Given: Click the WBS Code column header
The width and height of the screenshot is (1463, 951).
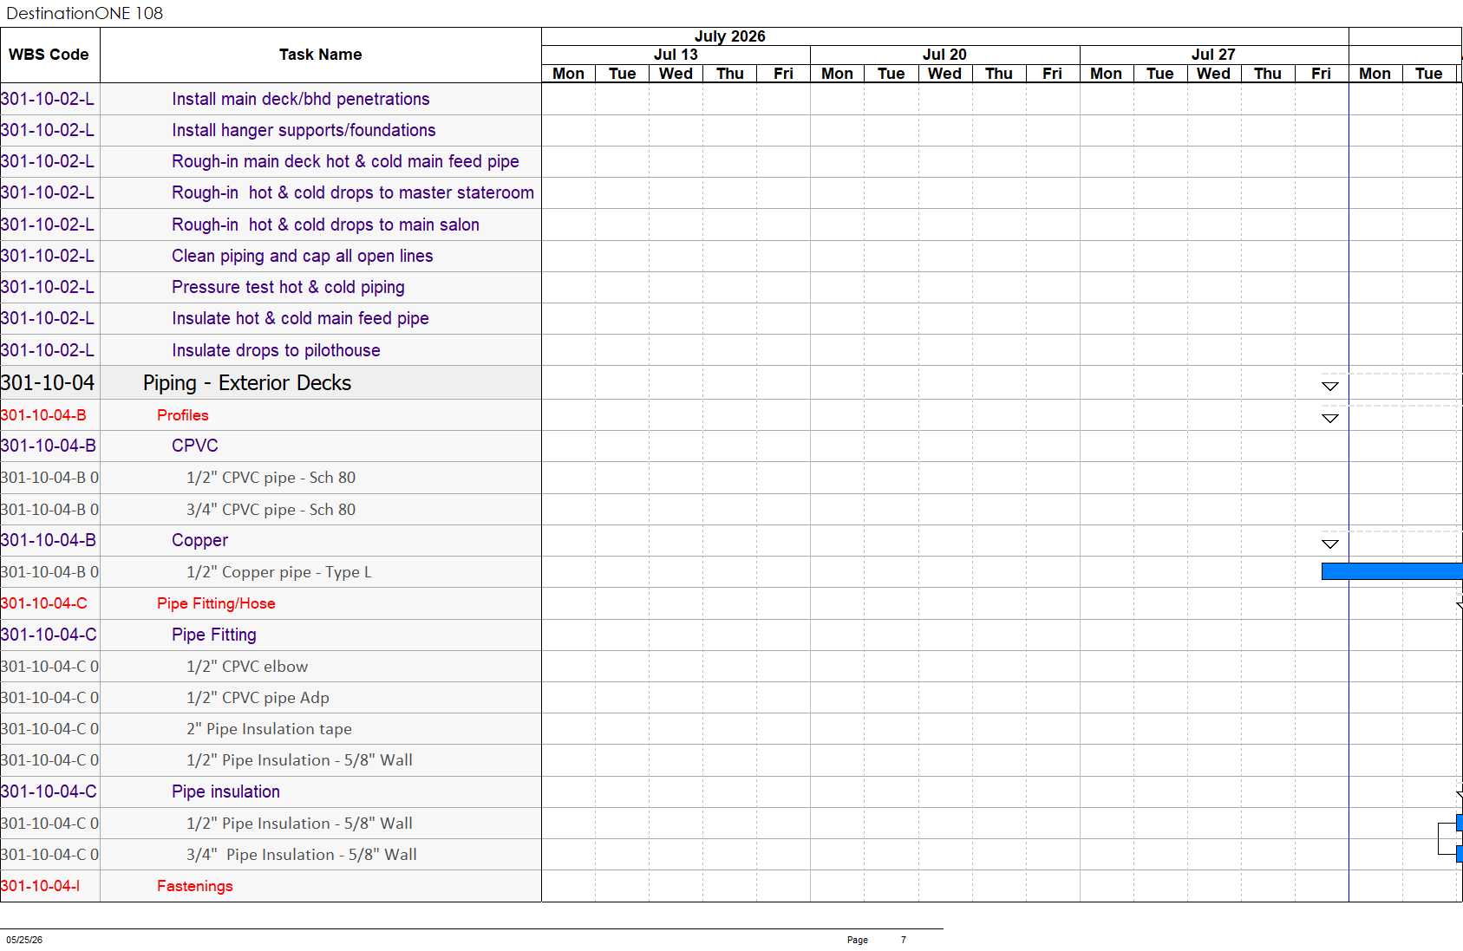Looking at the screenshot, I should (x=49, y=55).
